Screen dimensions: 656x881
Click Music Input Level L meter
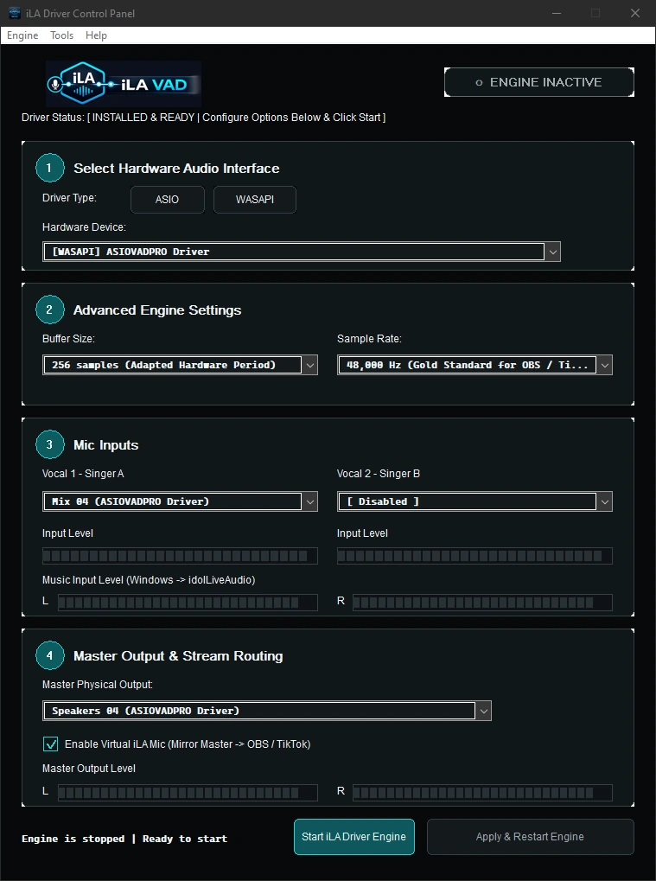[188, 603]
